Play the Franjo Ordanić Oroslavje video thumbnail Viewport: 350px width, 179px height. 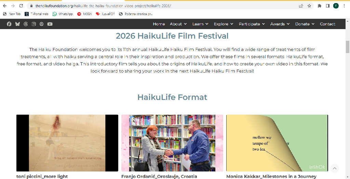point(172,143)
